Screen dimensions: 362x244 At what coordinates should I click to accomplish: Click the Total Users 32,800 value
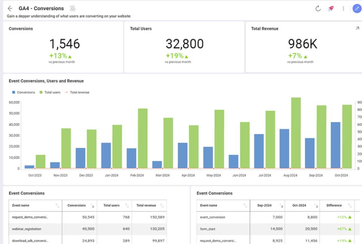pyautogui.click(x=184, y=44)
